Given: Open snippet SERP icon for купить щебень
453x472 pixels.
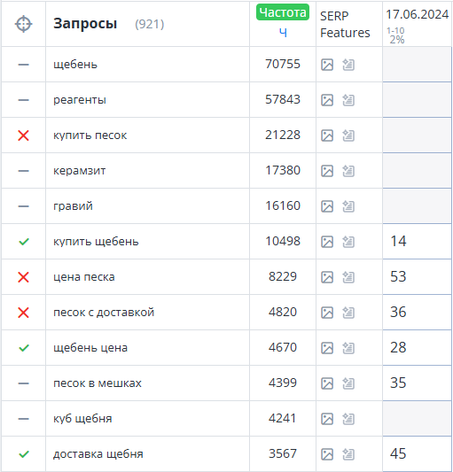Looking at the screenshot, I should click(348, 242).
